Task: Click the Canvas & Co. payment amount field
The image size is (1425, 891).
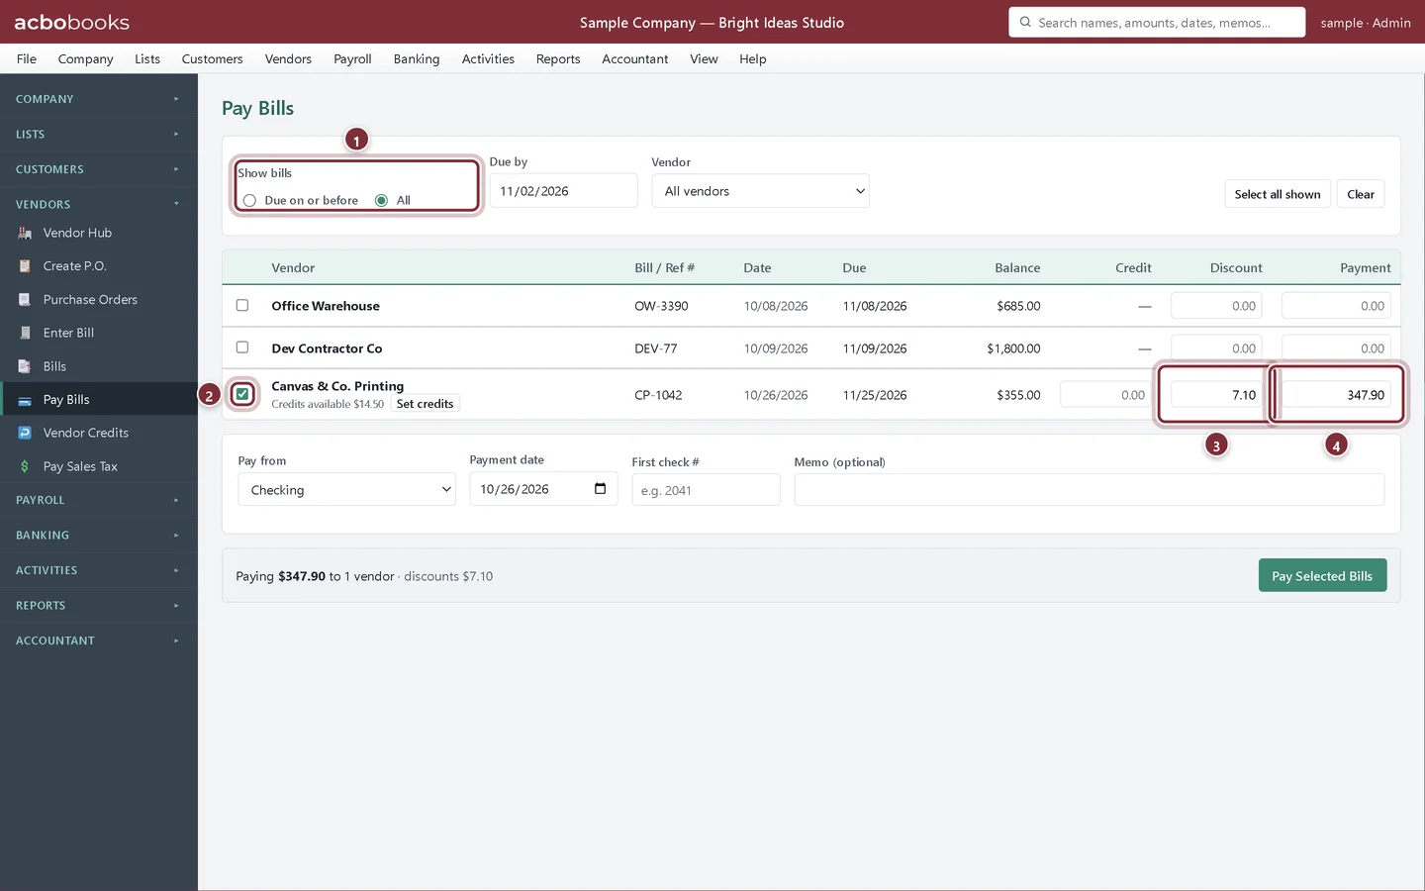Action: 1336,395
